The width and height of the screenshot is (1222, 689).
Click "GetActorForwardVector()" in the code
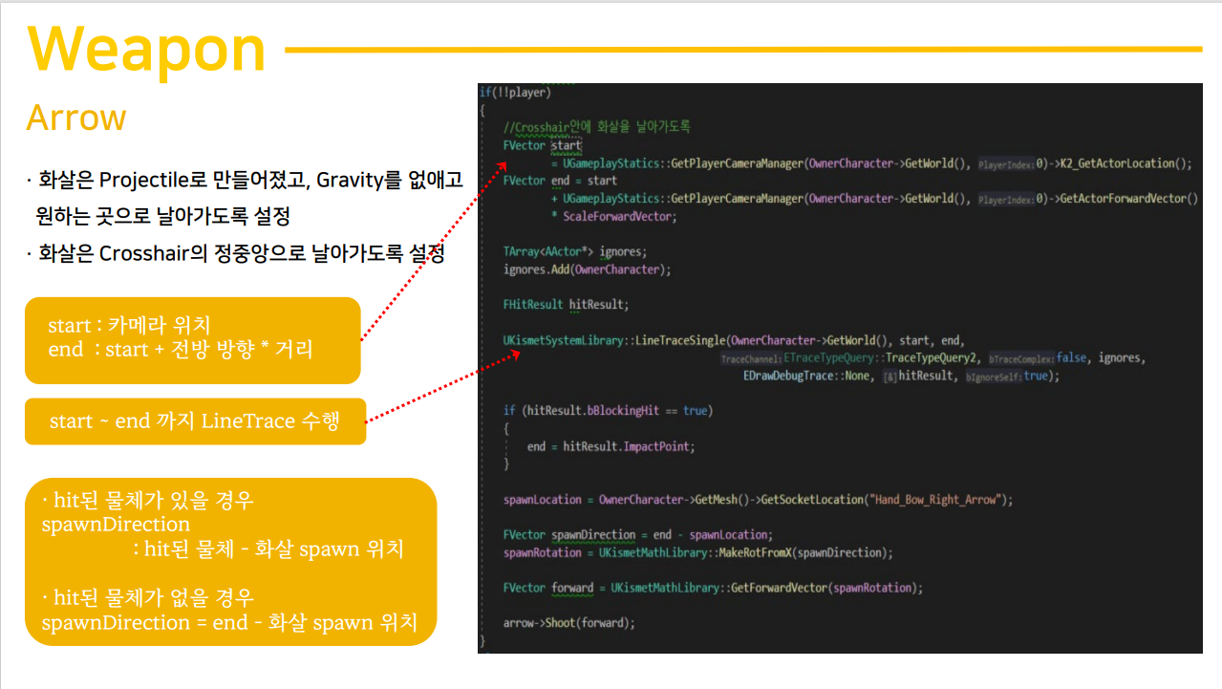(x=1128, y=199)
